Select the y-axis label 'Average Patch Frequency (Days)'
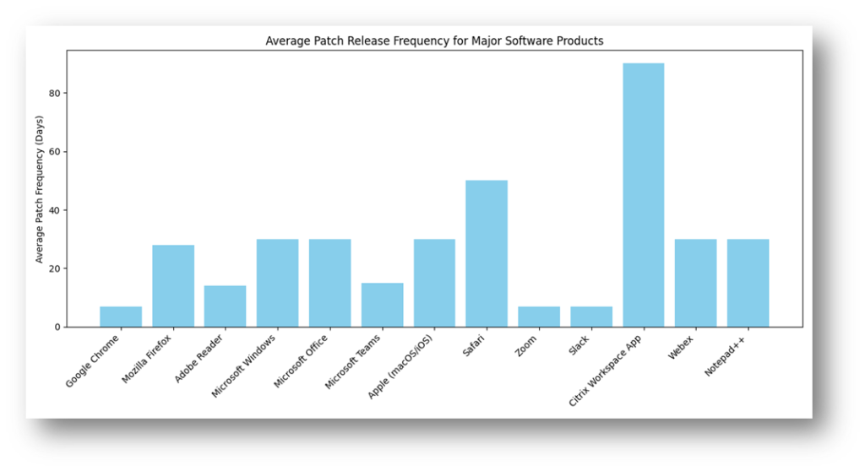Screen dimensions: 865x471 click(x=39, y=189)
